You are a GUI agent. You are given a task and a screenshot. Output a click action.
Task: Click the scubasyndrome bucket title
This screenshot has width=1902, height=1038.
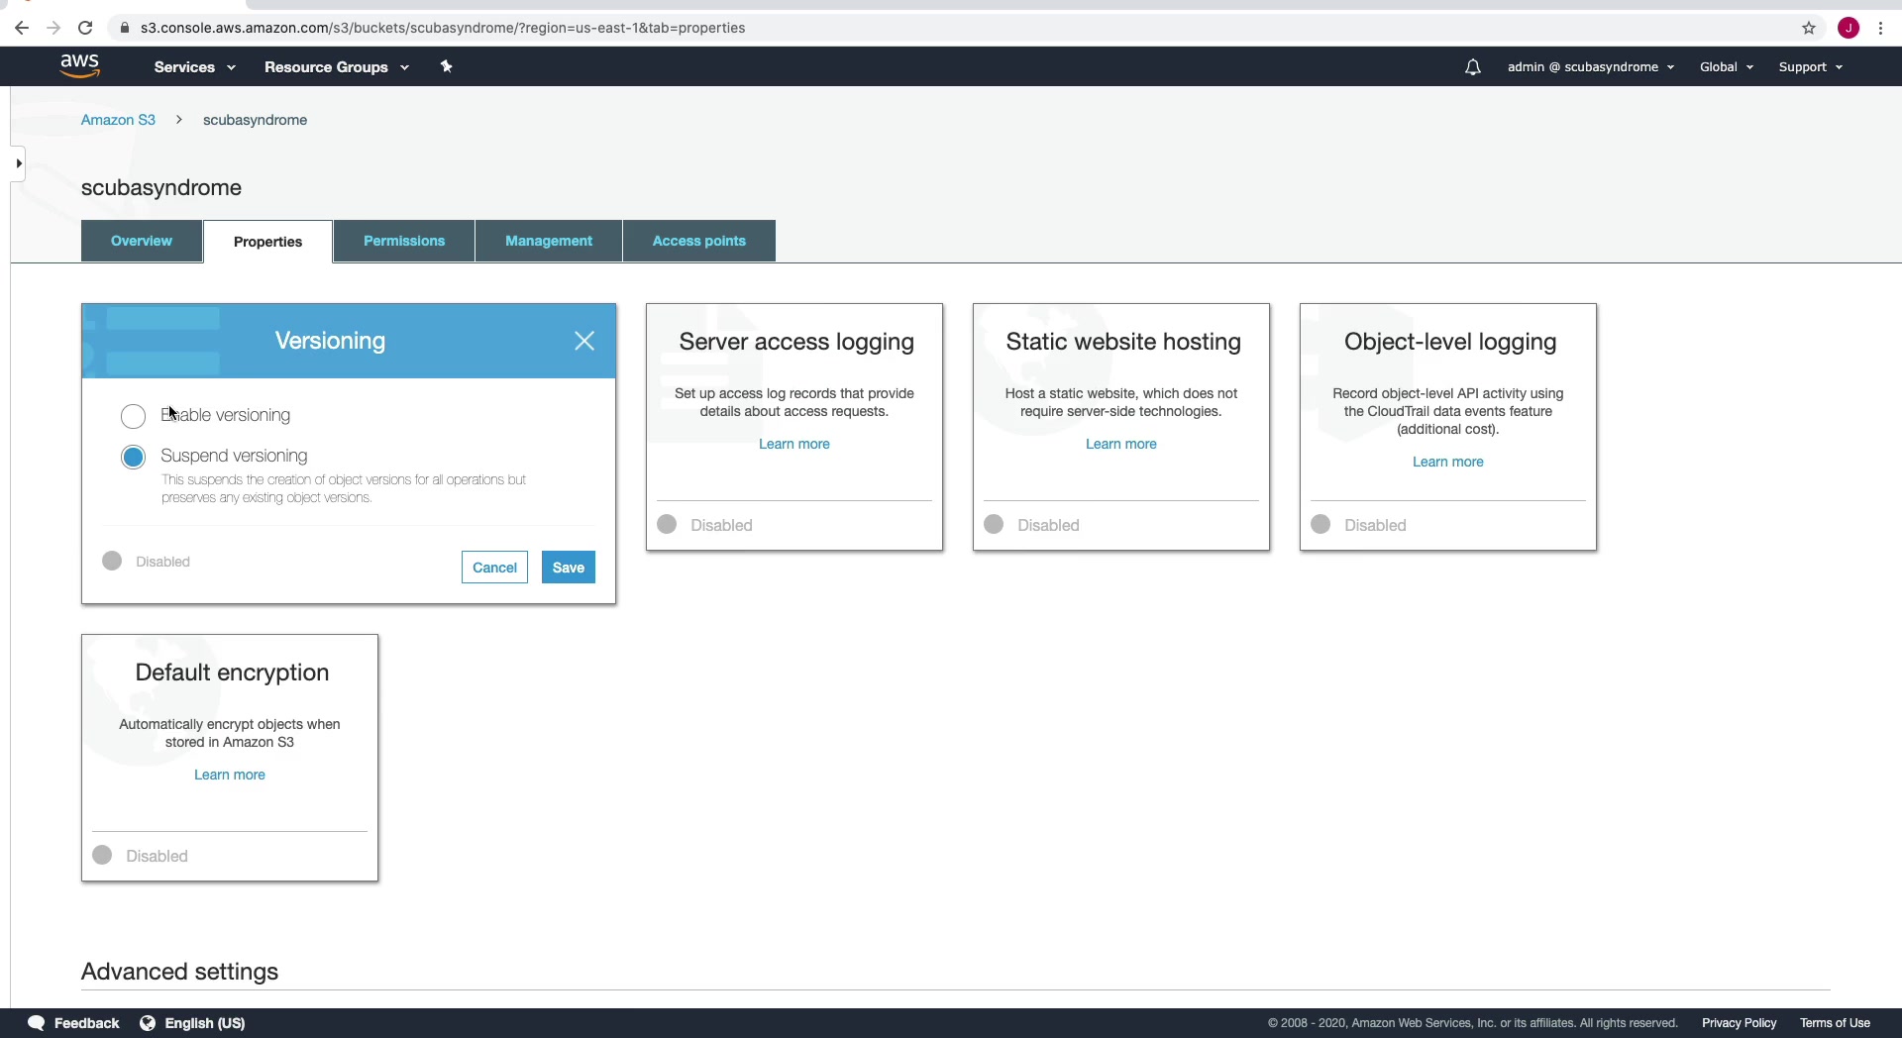(161, 188)
